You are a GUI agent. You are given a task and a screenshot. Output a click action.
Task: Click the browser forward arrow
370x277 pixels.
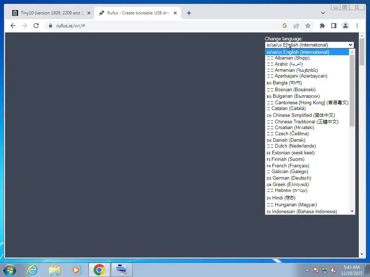point(25,26)
